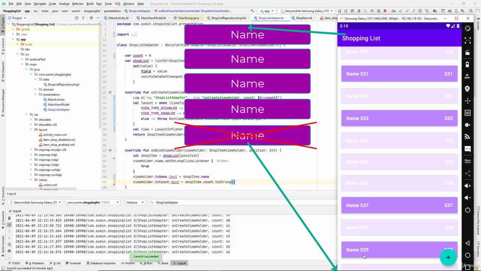Expand the domain package
Viewport: 481px width, 271px height.
(36, 90)
